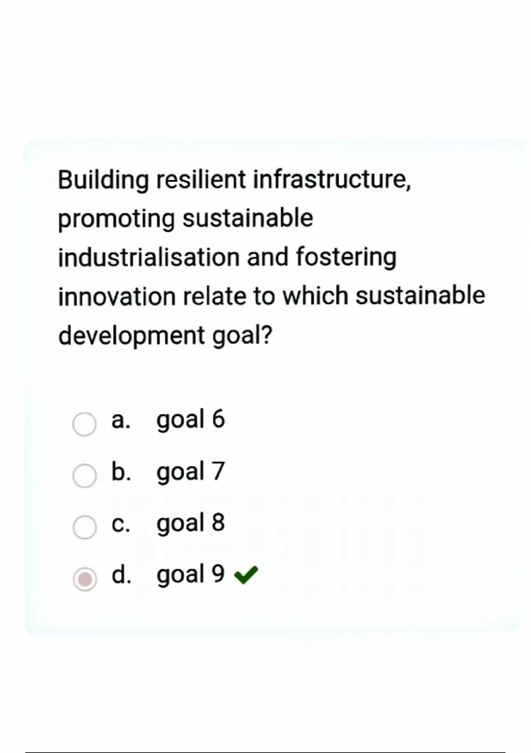Viewport: 531px width, 753px height.
Task: Select the radio button for option b
Action: [84, 476]
